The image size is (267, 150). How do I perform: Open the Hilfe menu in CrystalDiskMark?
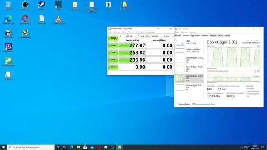137,32
